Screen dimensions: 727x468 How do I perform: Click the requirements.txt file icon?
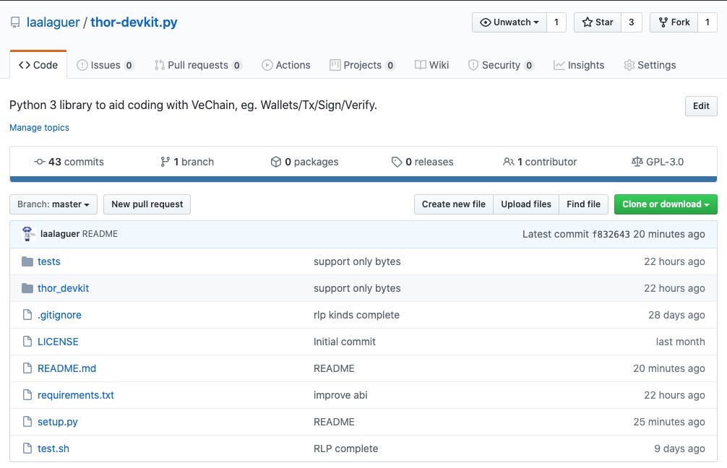(x=27, y=395)
